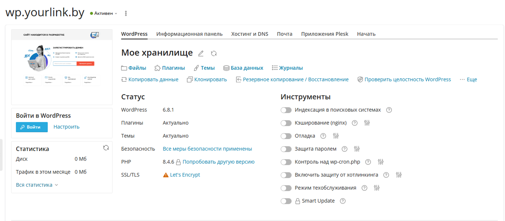Open Резервное копирование / Восстановление
The height and width of the screenshot is (221, 505).
pos(292,80)
